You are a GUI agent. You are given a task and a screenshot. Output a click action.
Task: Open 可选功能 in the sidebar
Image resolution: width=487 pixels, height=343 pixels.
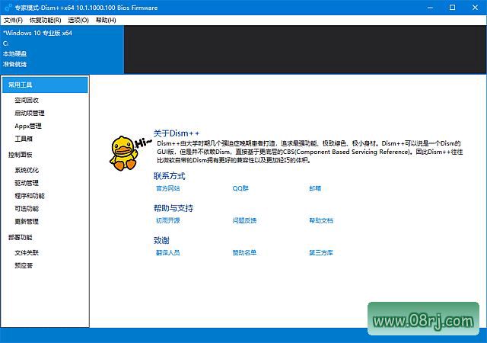[27, 209]
